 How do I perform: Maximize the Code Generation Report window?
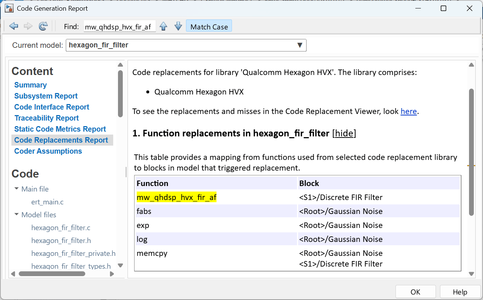[444, 8]
